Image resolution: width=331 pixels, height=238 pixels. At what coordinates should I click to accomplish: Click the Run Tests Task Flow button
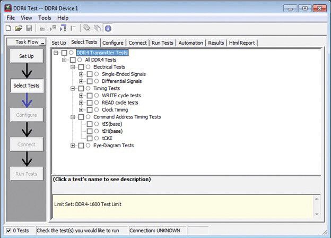click(x=27, y=174)
